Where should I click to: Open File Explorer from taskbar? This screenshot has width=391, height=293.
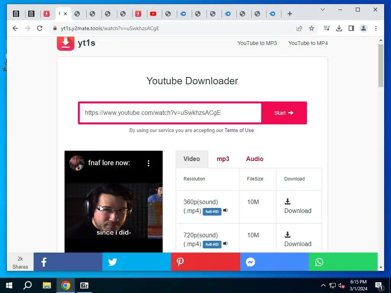(47, 285)
